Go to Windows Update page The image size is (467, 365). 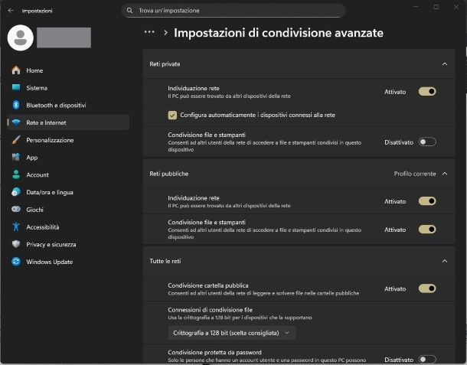[x=68, y=262]
